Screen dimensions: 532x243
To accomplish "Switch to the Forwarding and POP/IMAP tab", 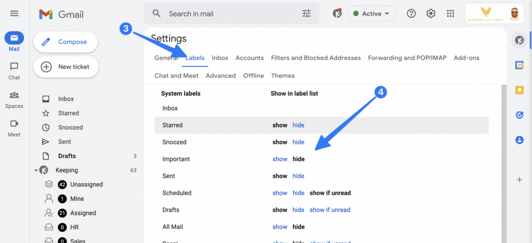I will (x=407, y=58).
